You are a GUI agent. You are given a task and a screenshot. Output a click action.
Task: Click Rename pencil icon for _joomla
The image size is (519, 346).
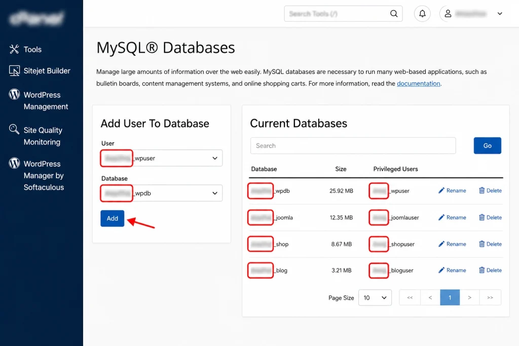coord(441,217)
